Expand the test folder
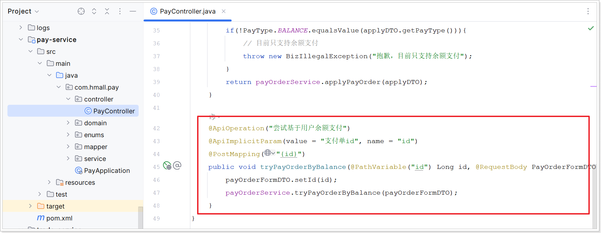This screenshot has width=601, height=233. tap(40, 194)
